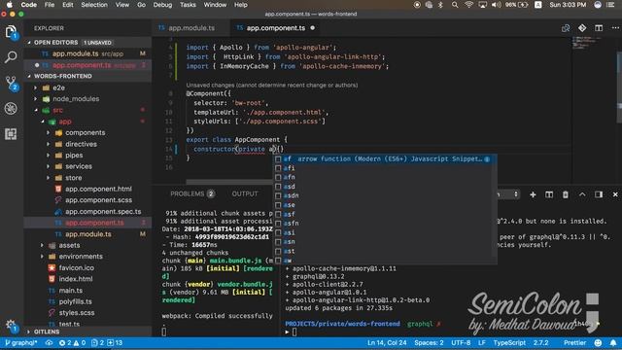This screenshot has width=622, height=350.
Task: Click the graphql branch in status bar
Action: pyautogui.click(x=20, y=343)
